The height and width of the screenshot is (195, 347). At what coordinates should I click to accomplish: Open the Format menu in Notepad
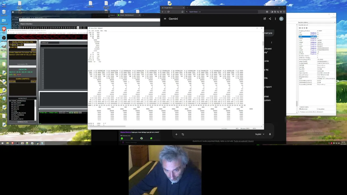97,31
